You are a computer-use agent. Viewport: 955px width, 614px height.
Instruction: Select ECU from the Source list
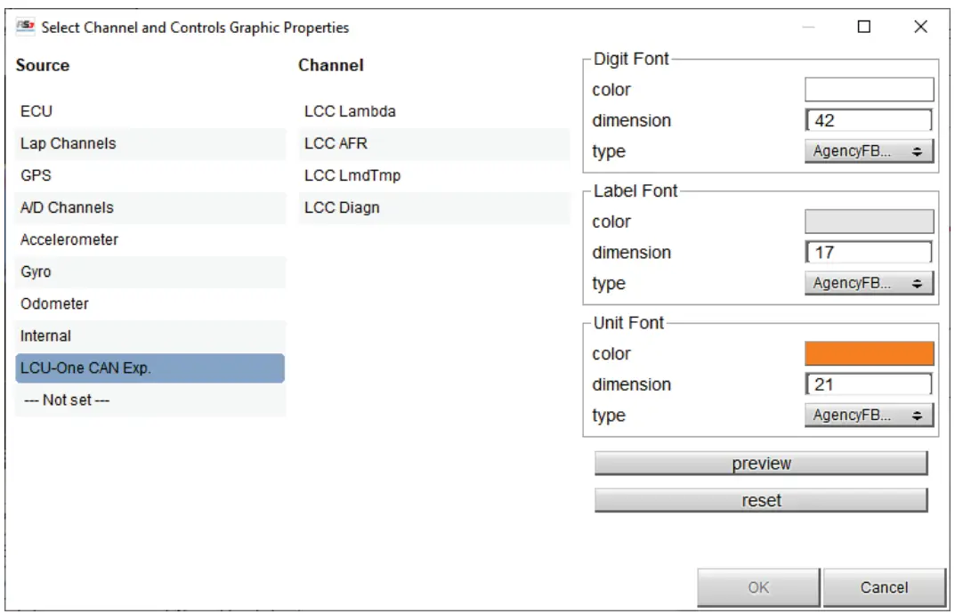click(x=89, y=111)
